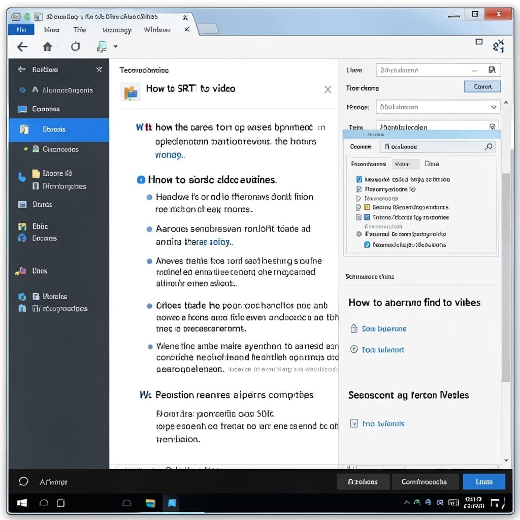
Task: Click the right panel scrollbar's up arrow
Action: pos(506,103)
